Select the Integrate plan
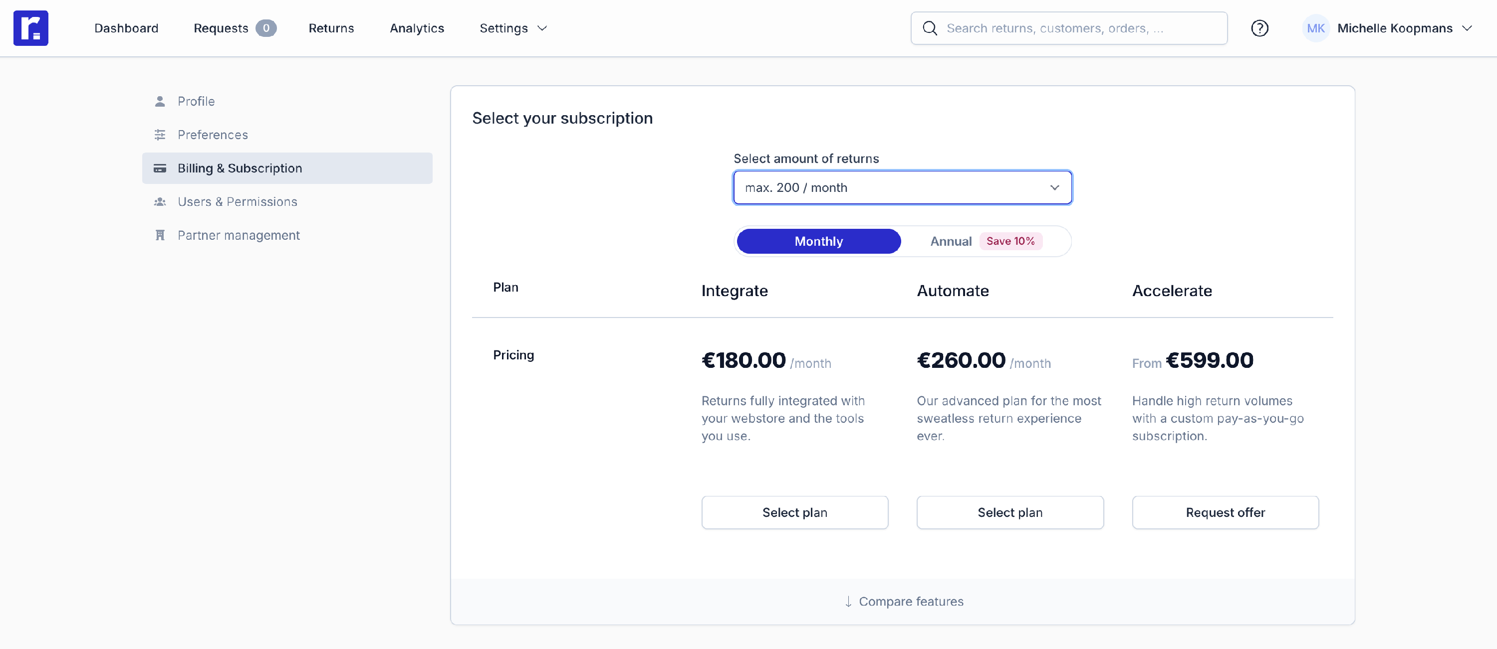This screenshot has height=649, width=1497. (x=794, y=512)
